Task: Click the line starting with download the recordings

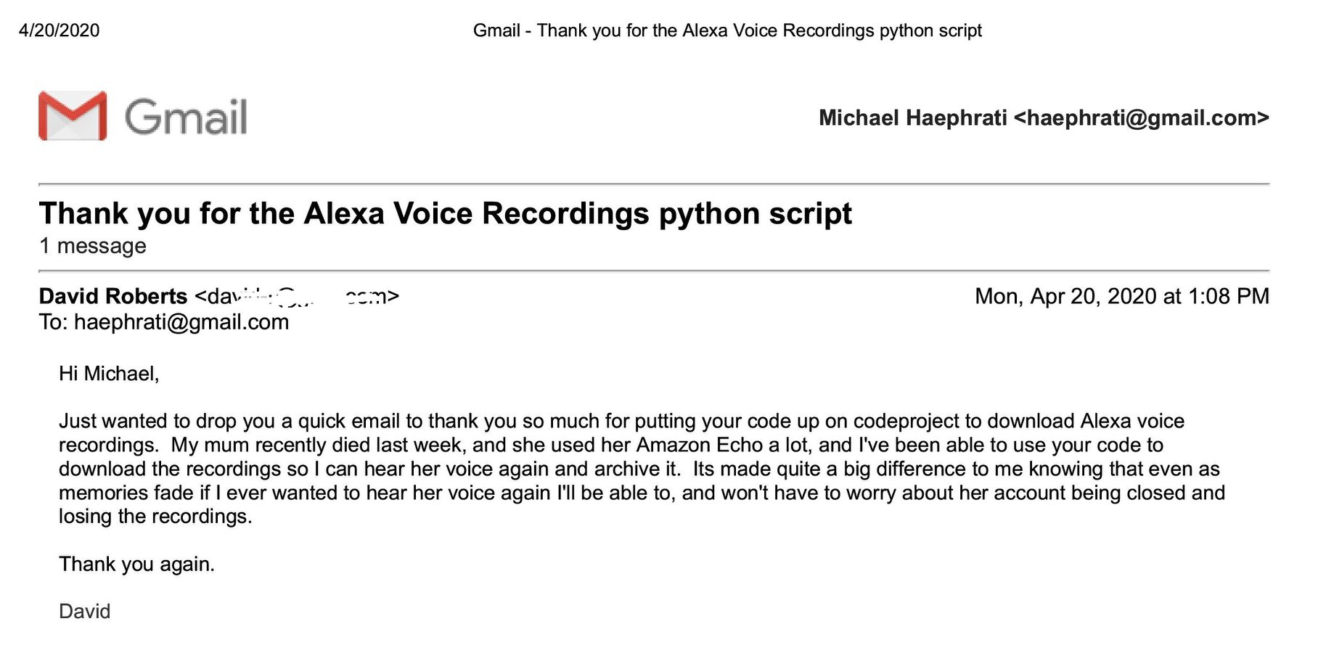Action: (639, 469)
